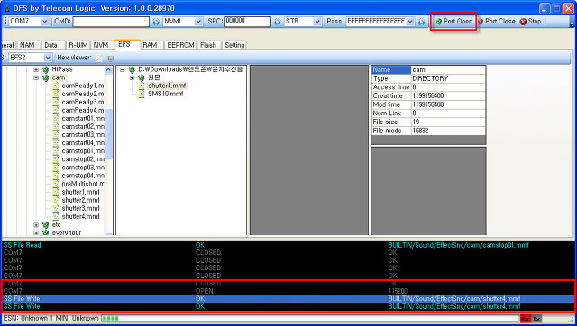Click the Hex viewer gear icon
Image resolution: width=577 pixels, height=326 pixels.
pyautogui.click(x=110, y=58)
